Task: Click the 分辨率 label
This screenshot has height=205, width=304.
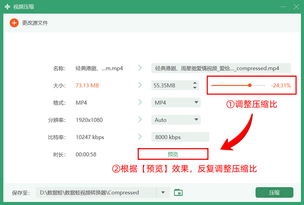Action: pos(57,120)
